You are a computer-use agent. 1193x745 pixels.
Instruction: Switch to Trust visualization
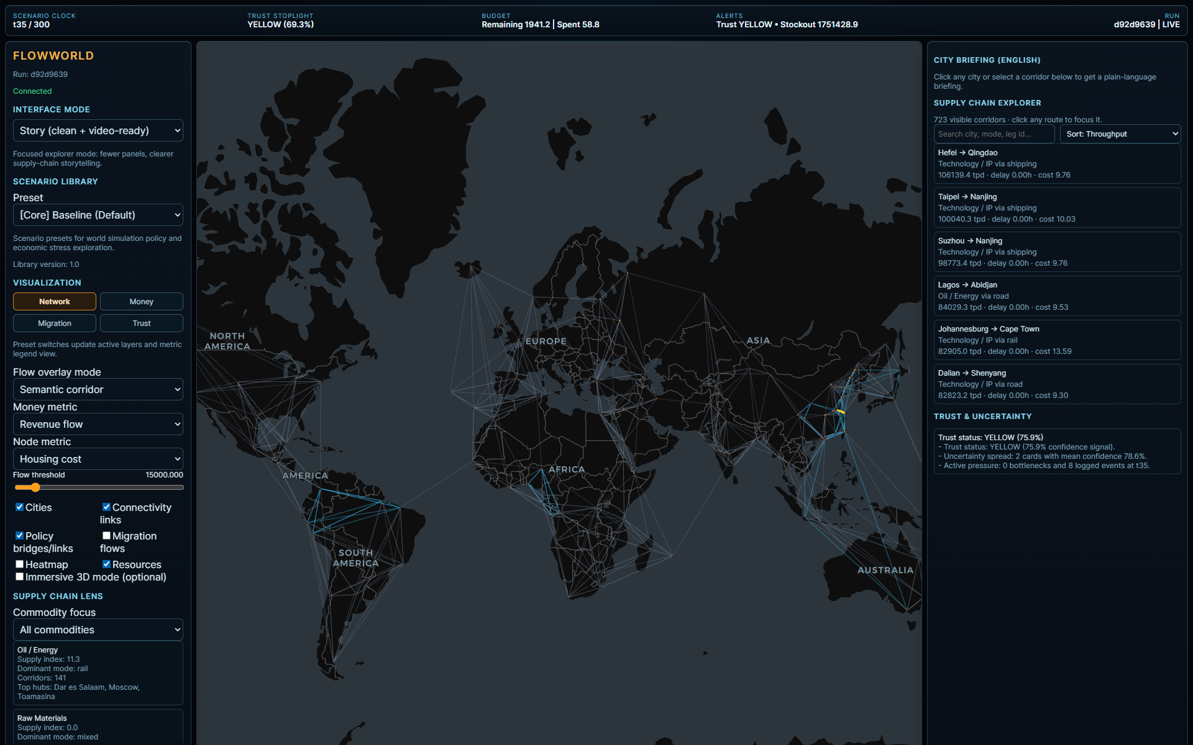(142, 323)
